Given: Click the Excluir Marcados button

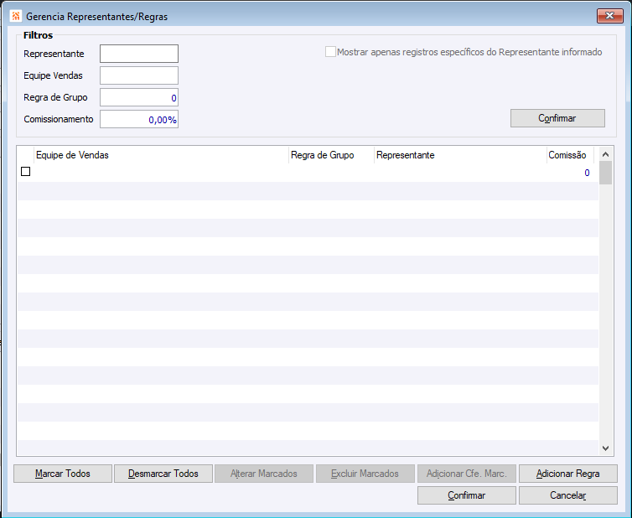Looking at the screenshot, I should click(x=365, y=474).
